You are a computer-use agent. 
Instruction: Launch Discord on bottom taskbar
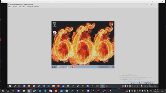tap(88, 91)
